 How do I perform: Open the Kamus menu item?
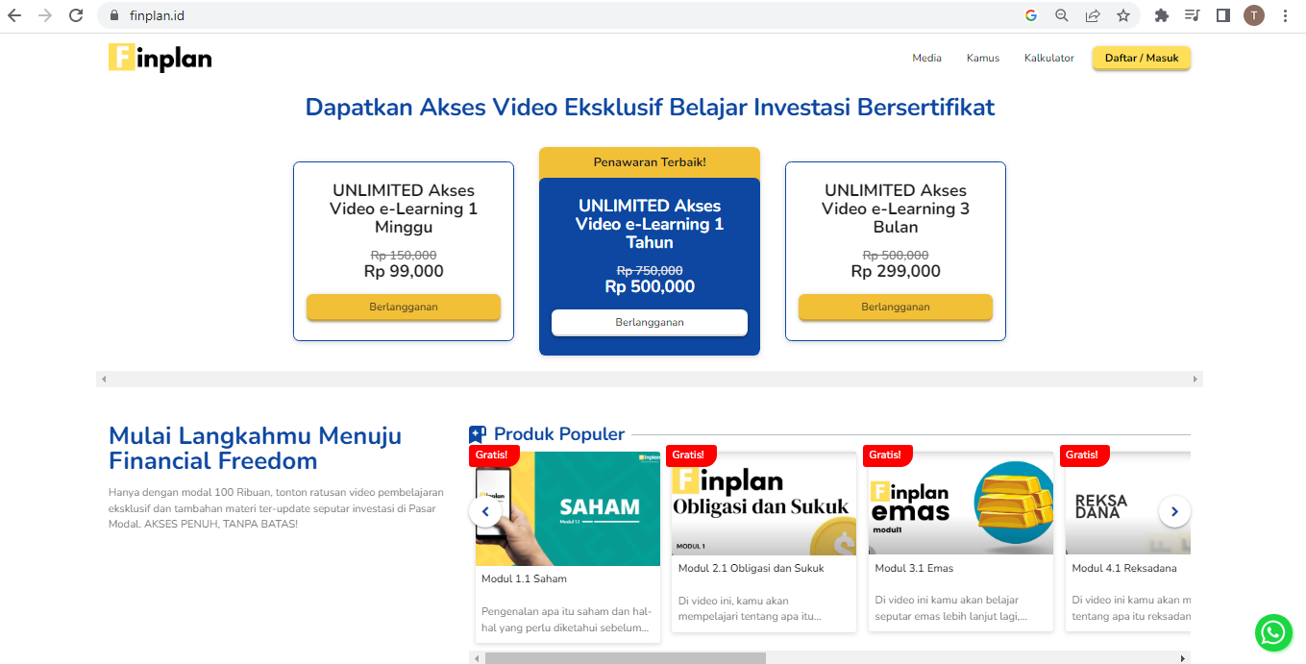(x=982, y=59)
